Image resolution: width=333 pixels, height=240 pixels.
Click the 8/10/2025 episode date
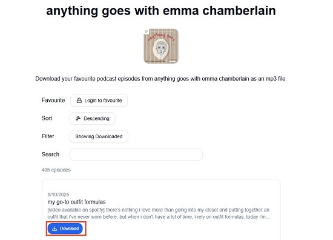pyautogui.click(x=58, y=195)
